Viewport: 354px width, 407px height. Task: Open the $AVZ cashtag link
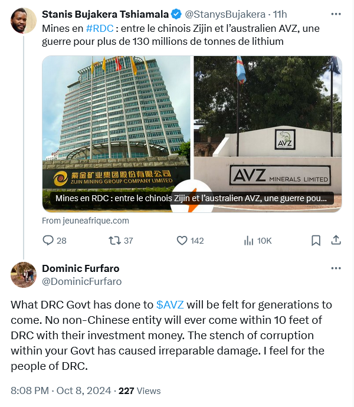[170, 304]
